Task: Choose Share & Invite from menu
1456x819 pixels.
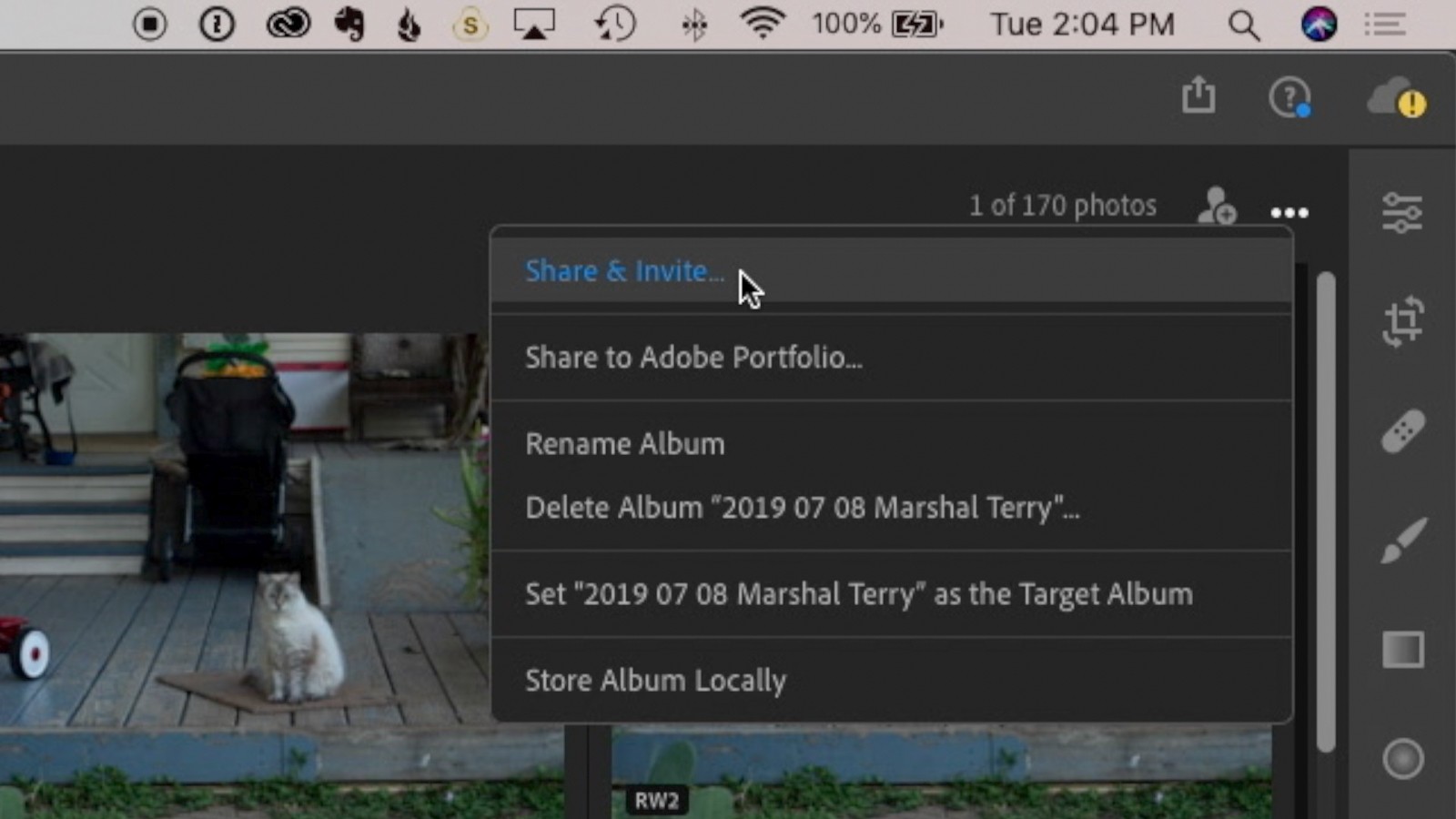Action: (624, 271)
